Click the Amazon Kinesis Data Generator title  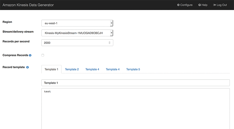(x=28, y=5)
